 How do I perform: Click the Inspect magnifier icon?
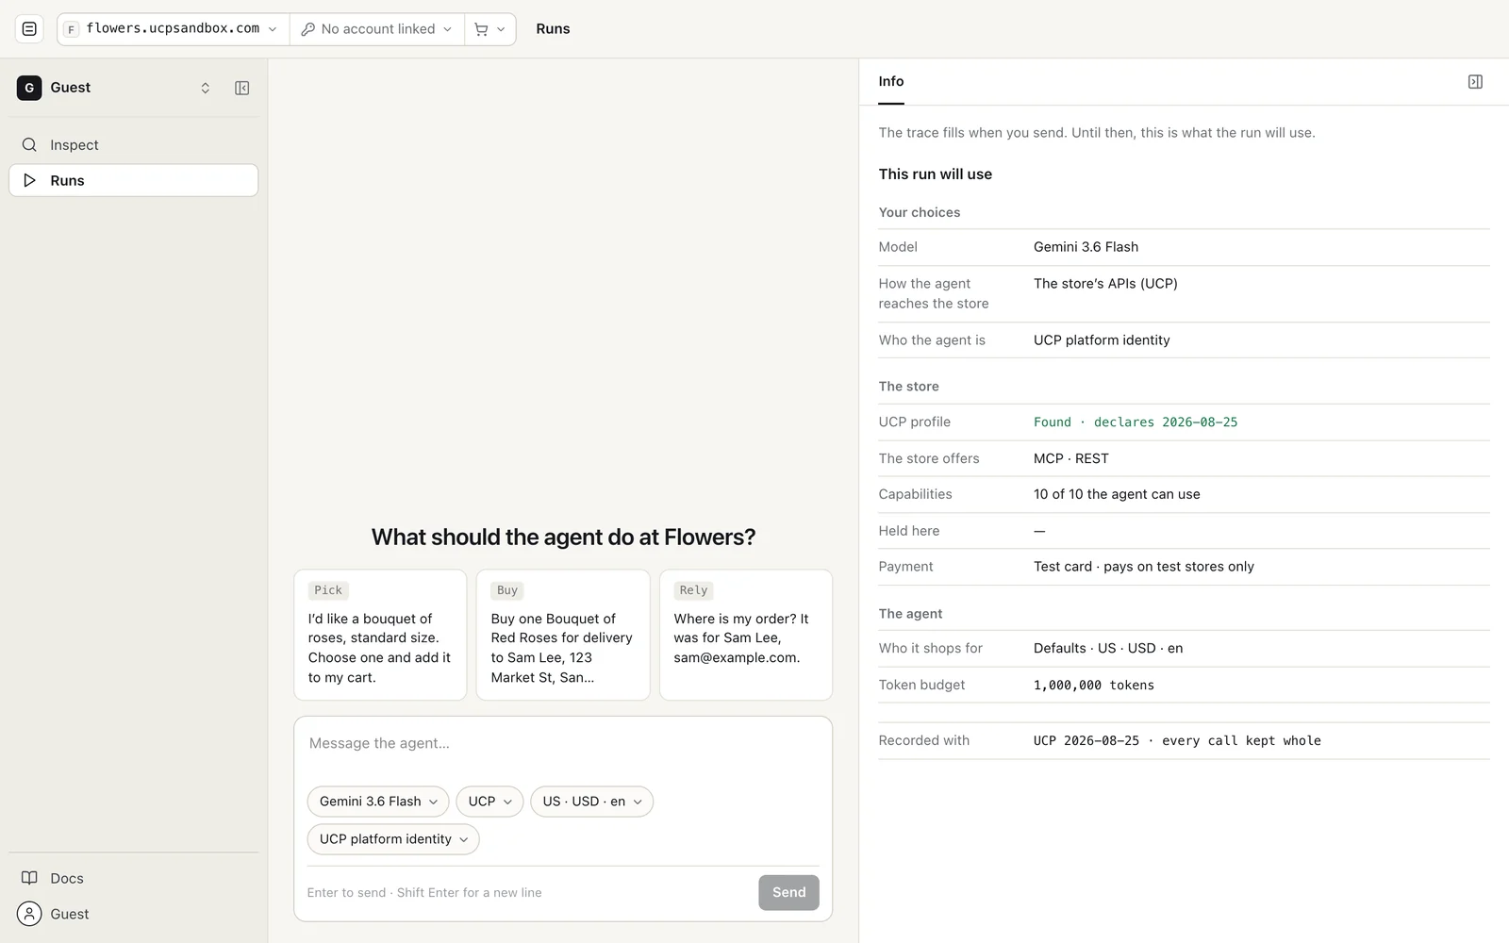pos(29,144)
